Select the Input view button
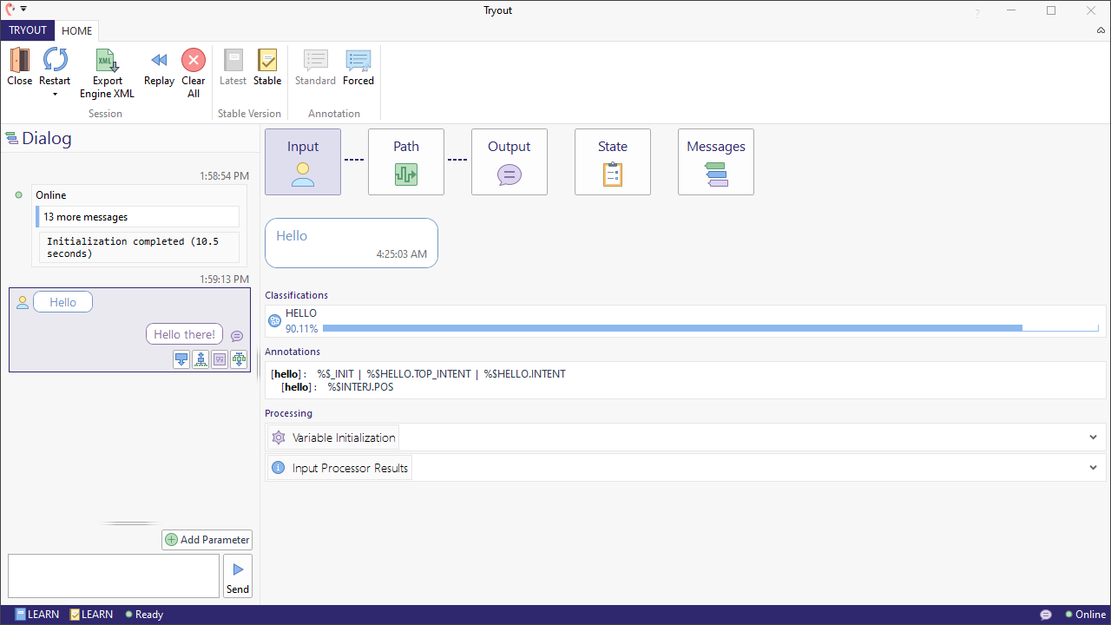The image size is (1111, 625). 303,162
